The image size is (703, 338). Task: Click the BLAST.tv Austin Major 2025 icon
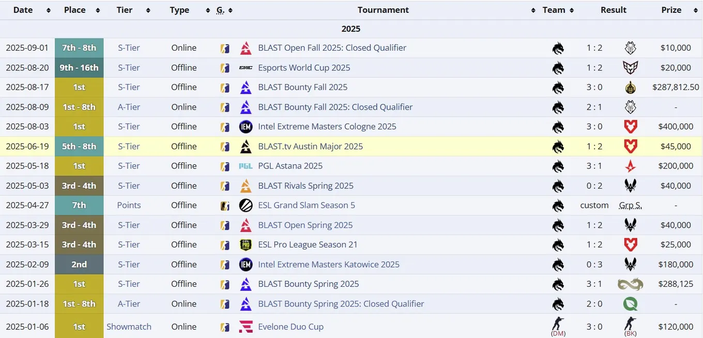(x=246, y=146)
